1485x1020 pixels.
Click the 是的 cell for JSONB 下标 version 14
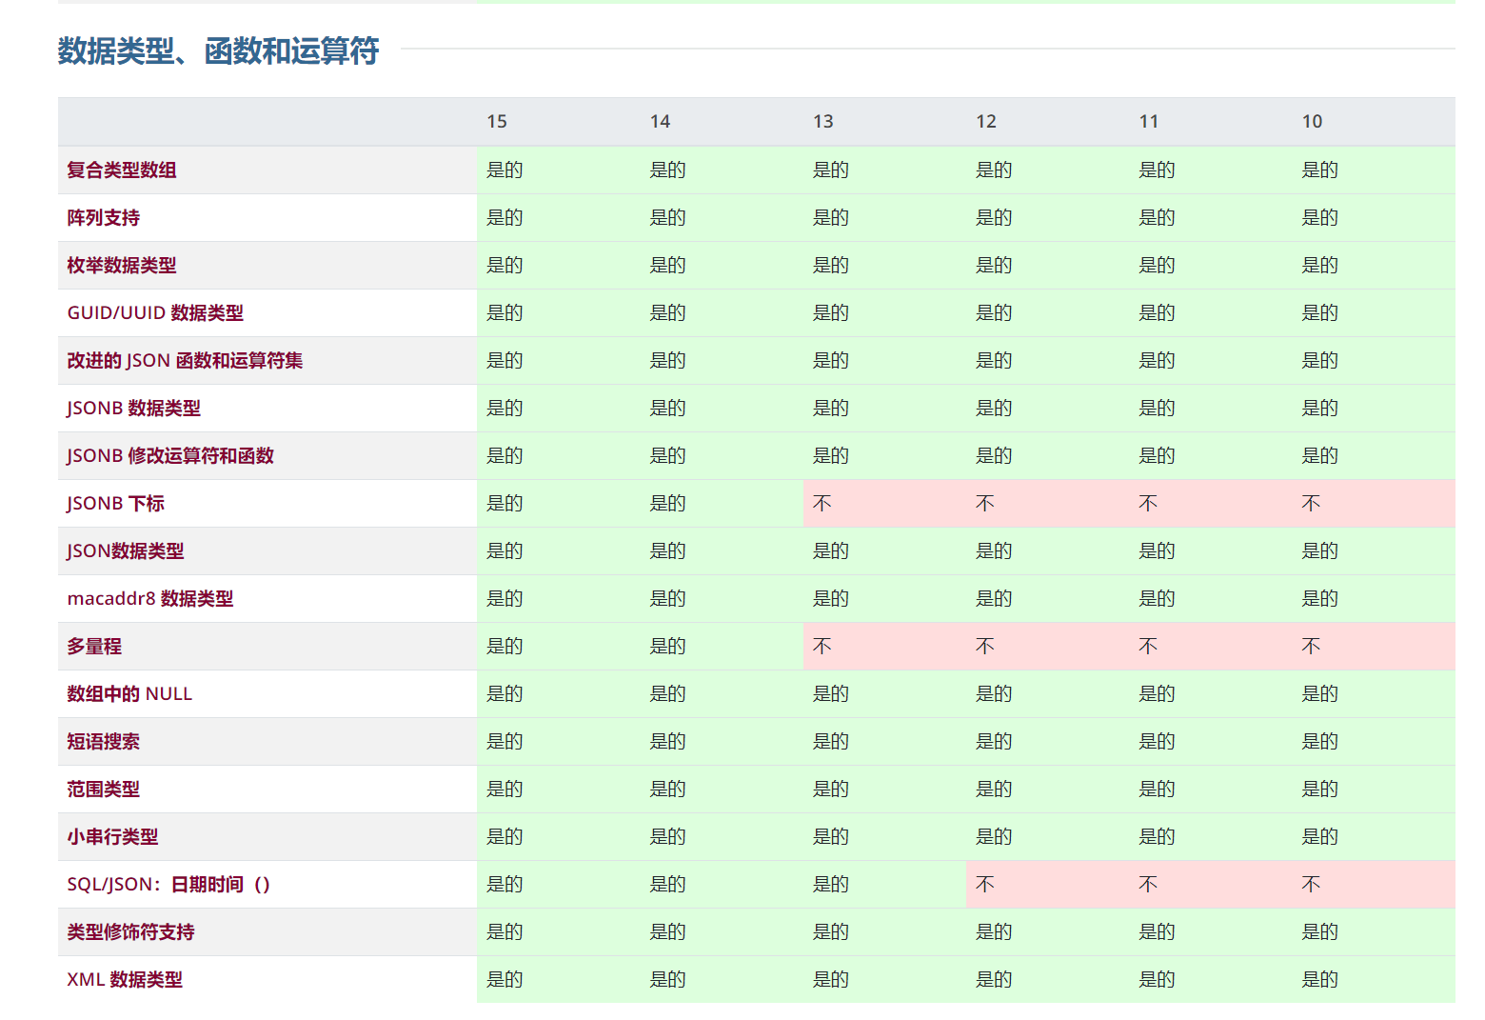[x=722, y=504]
